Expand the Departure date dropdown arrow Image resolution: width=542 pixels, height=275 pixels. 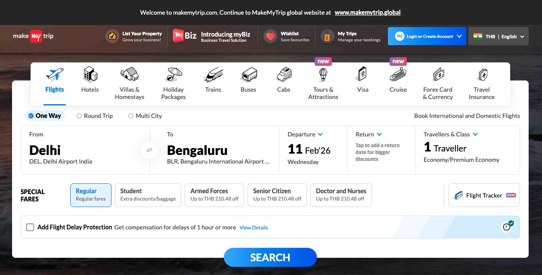pyautogui.click(x=321, y=134)
